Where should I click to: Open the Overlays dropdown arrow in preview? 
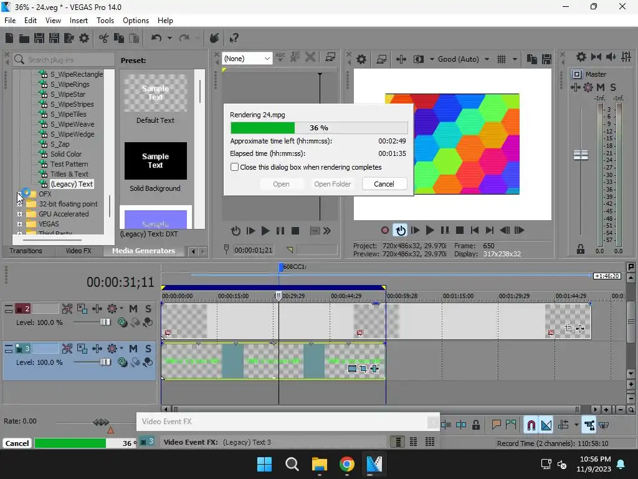coord(515,59)
